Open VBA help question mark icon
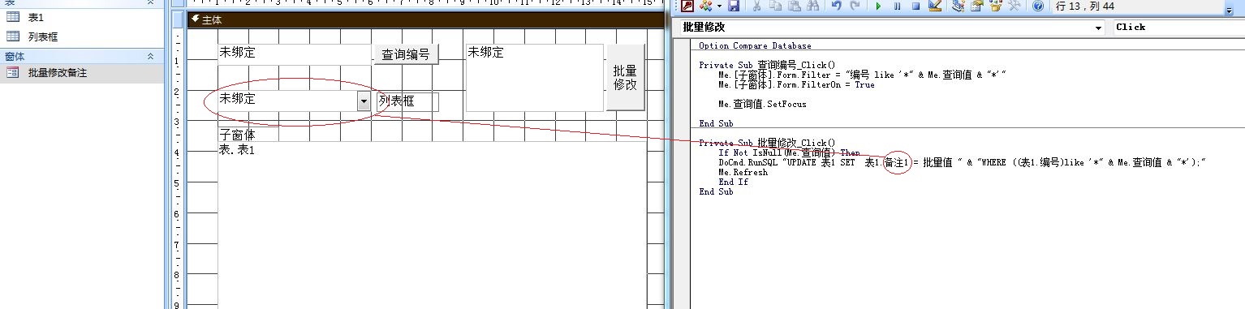Viewport: 1245px width, 309px height. pyautogui.click(x=1037, y=6)
